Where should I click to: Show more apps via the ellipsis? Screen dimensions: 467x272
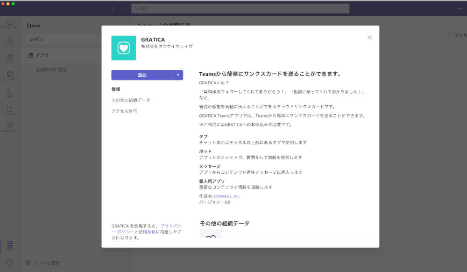pyautogui.click(x=9, y=145)
